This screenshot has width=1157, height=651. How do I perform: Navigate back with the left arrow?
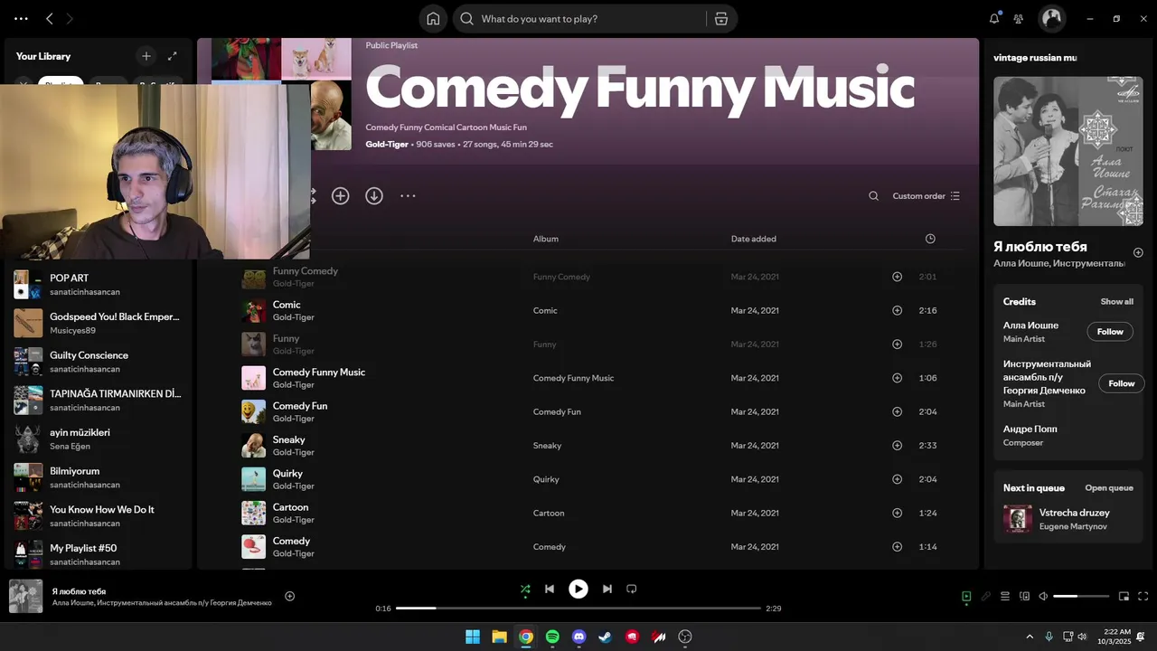pos(50,18)
